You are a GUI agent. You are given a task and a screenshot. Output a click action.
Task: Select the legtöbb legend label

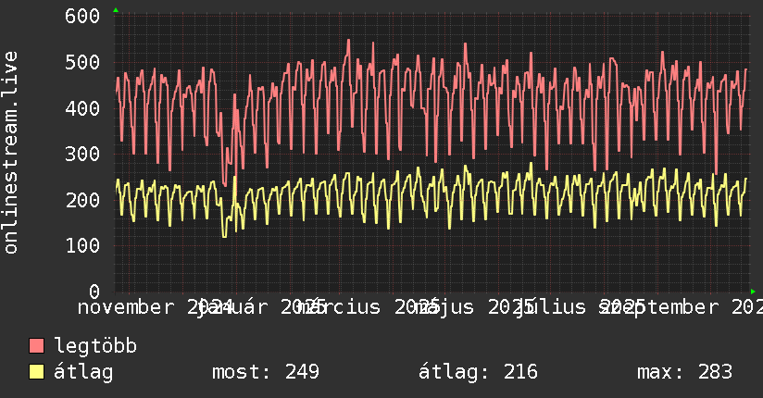point(95,346)
